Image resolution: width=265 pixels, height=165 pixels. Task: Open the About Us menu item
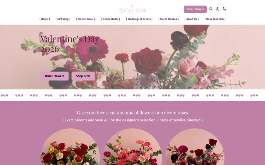[x=191, y=19]
